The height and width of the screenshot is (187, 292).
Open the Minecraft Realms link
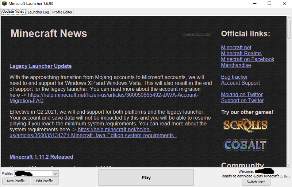point(241,53)
